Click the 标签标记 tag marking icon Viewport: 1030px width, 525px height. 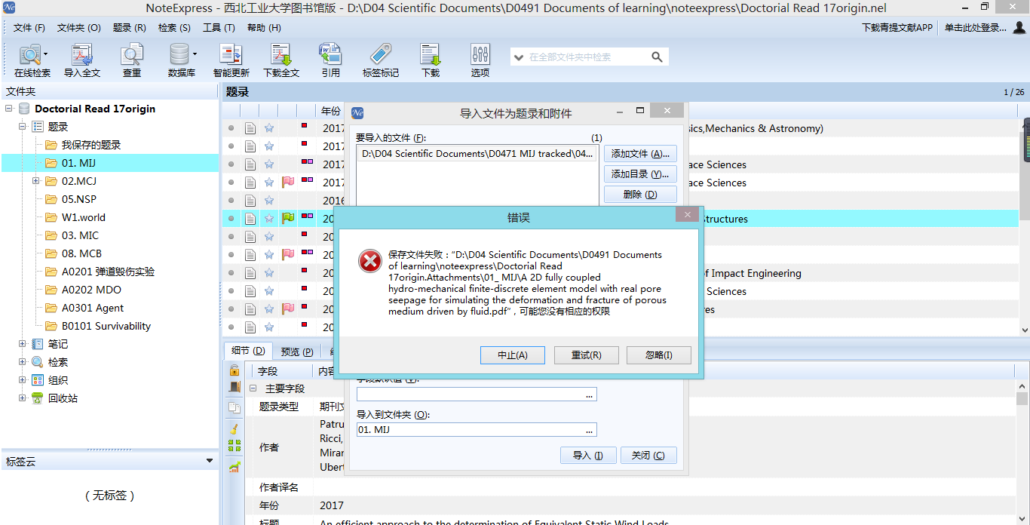381,60
